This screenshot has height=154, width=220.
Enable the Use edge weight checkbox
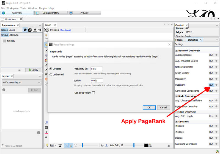point(94,93)
